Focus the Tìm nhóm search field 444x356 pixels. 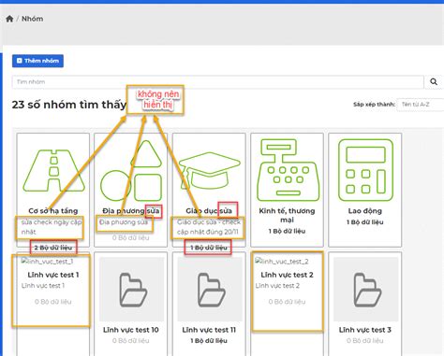217,82
